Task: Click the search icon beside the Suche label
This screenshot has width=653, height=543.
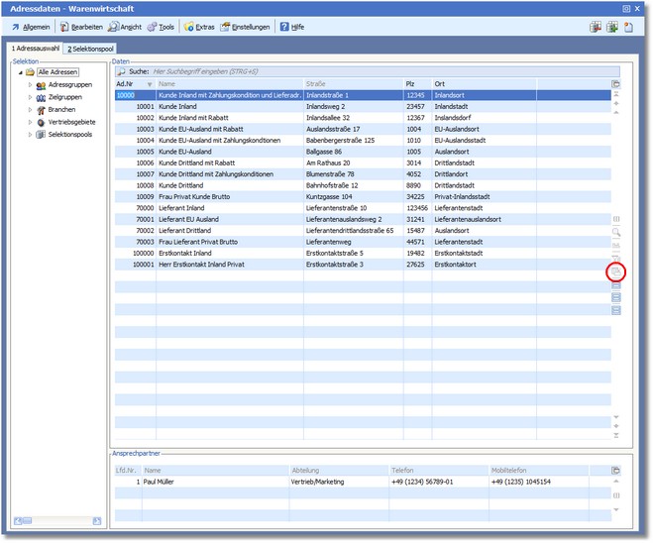Action: tap(121, 72)
